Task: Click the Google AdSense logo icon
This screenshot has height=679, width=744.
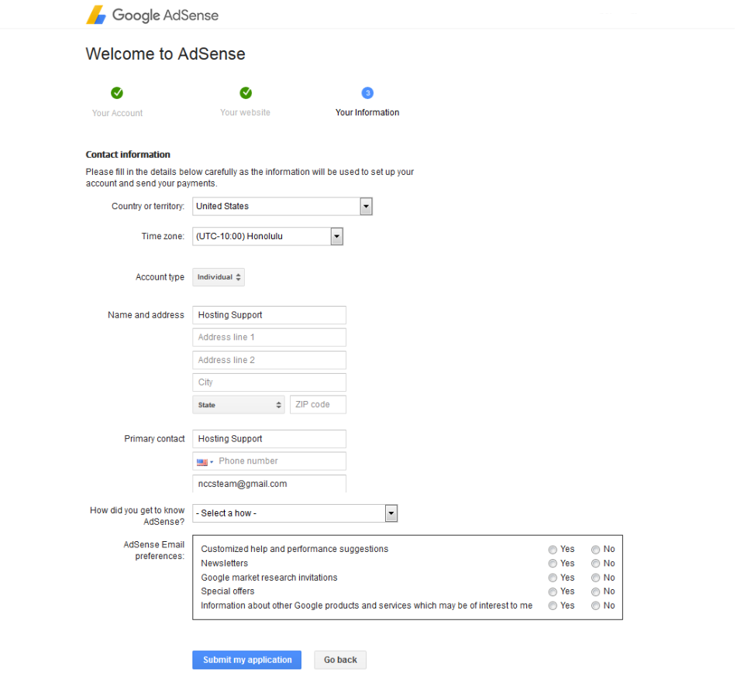Action: pos(96,15)
